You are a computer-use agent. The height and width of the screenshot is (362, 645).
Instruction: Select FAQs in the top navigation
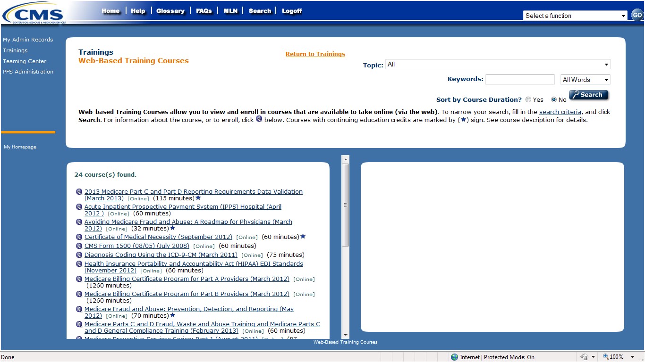[x=204, y=11]
